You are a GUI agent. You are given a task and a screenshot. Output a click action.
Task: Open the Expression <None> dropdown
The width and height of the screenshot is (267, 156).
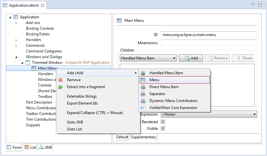[209, 114]
